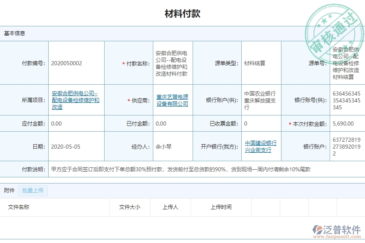Click the 上传时间 column header
Image resolution: width=365 pixels, height=243 pixels.
pyautogui.click(x=222, y=207)
